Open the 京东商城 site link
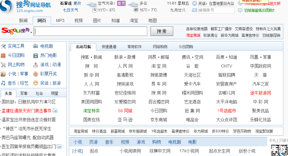Screen dimensions: 288x156 click(x=159, y=120)
